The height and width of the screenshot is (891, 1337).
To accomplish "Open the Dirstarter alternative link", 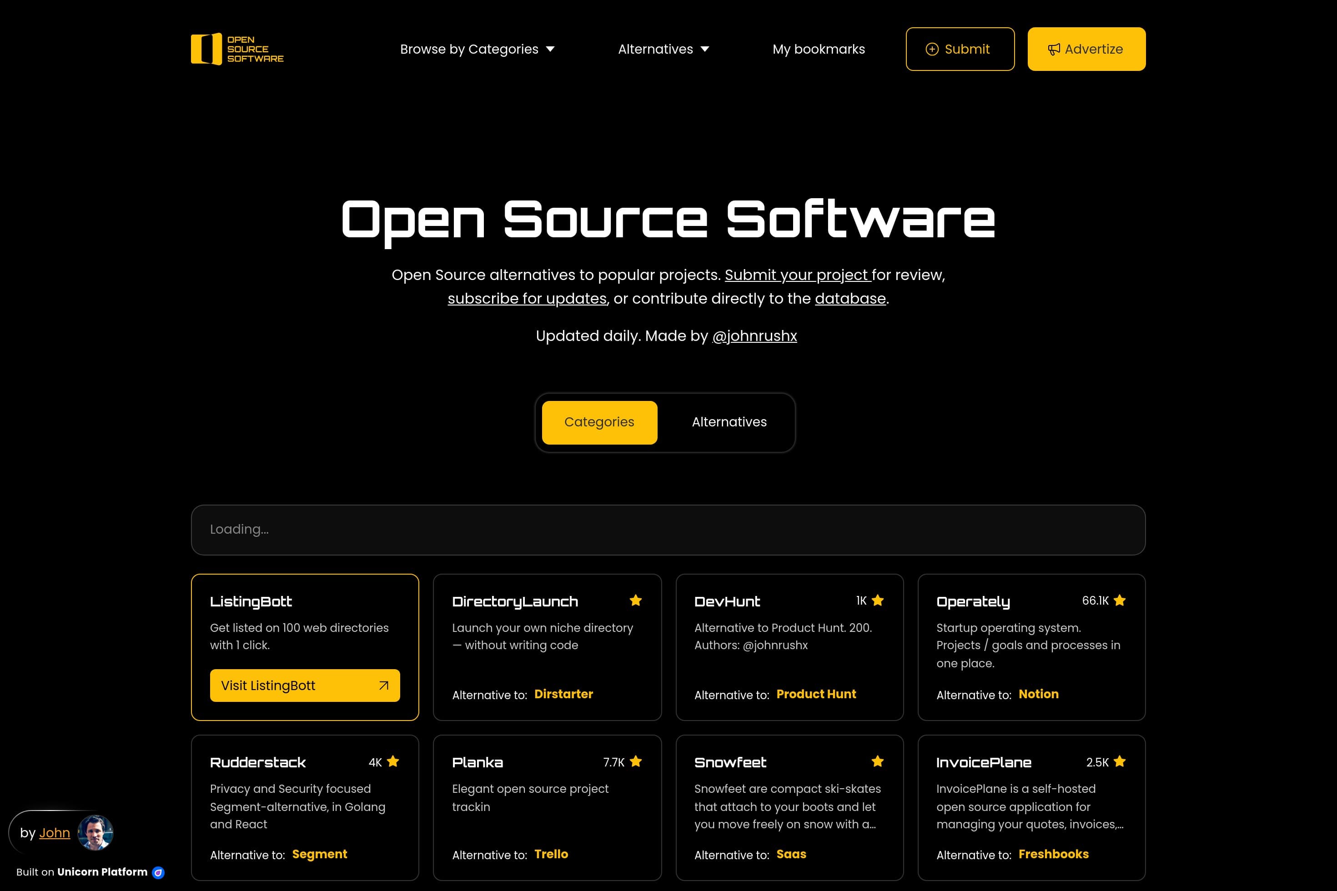I will [x=563, y=694].
